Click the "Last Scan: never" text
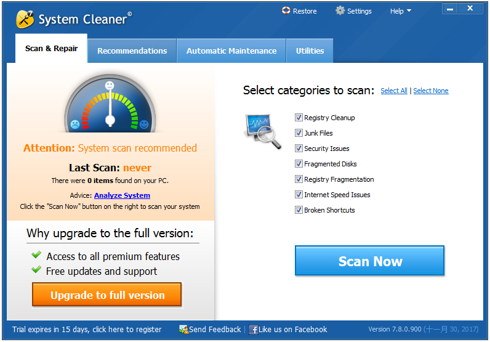This screenshot has height=342, width=490. [110, 168]
